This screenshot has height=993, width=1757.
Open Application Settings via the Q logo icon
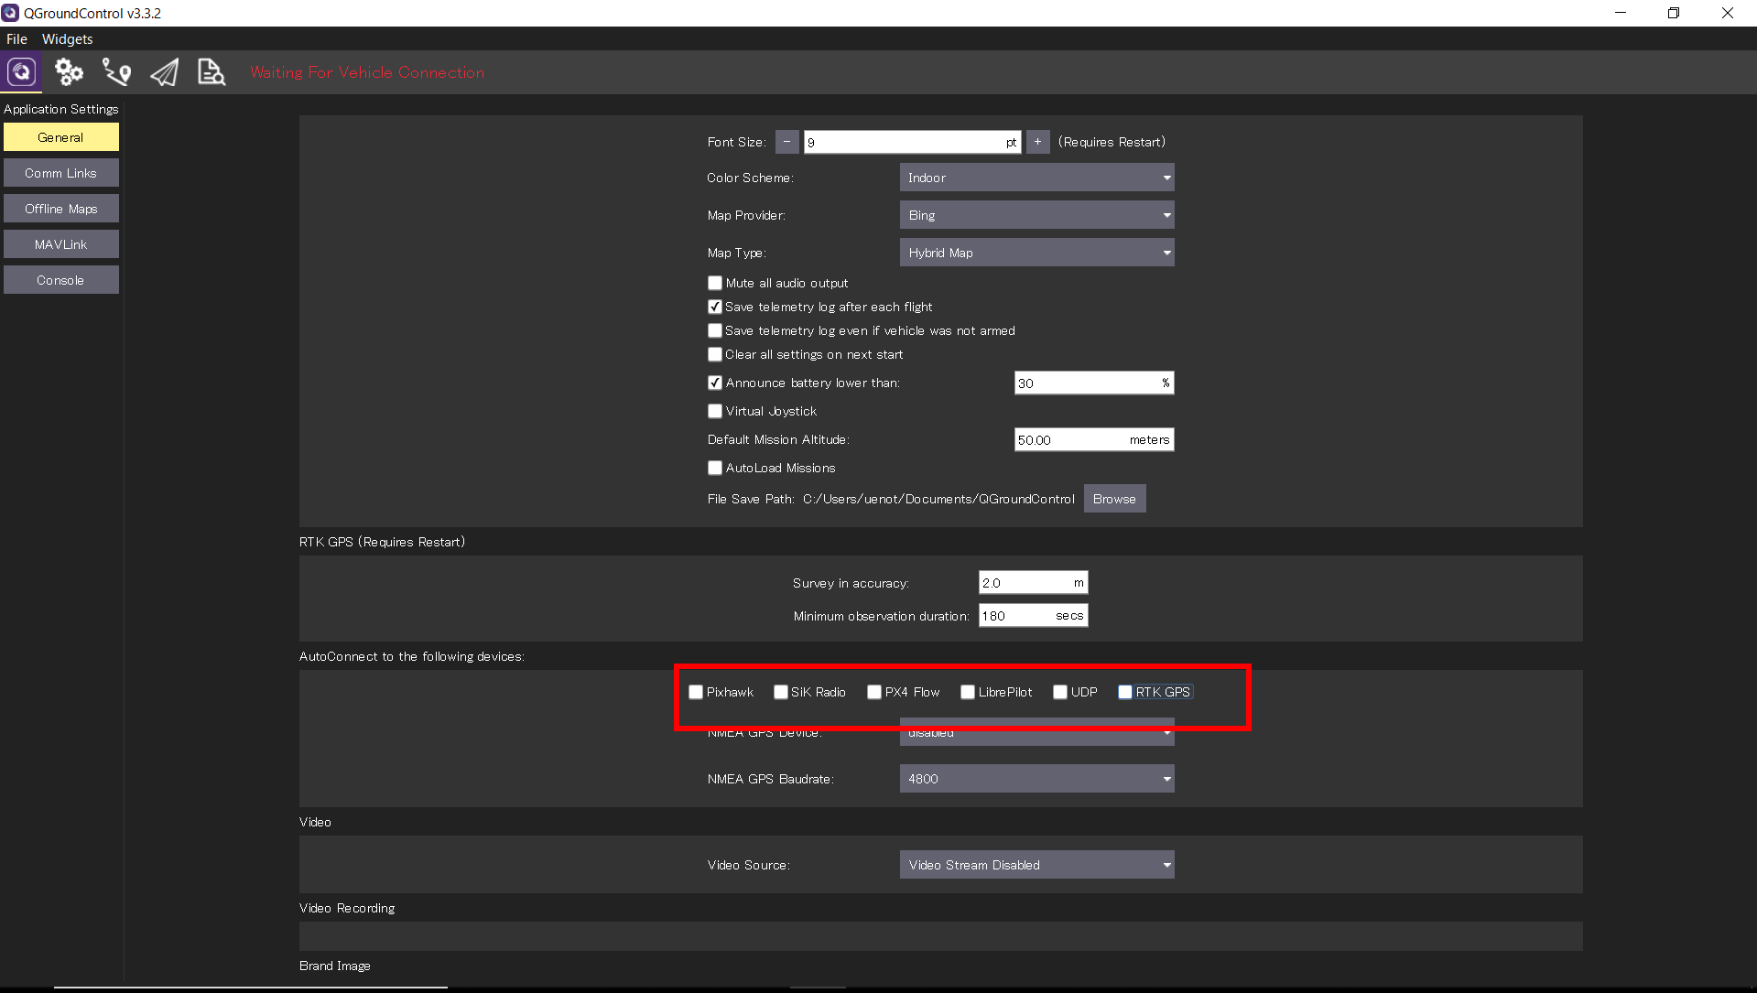click(x=21, y=71)
